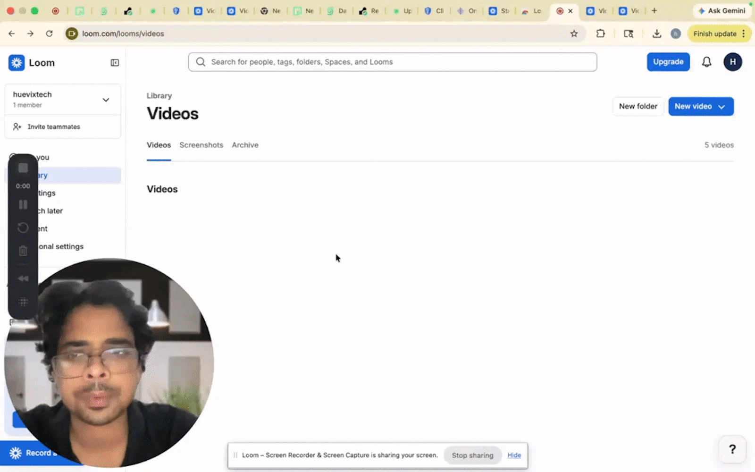The height and width of the screenshot is (472, 755).
Task: Click the browser back arrow
Action: (x=12, y=34)
